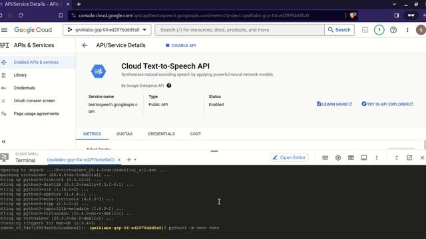Open the help question mark menu
The image size is (426, 239).
coord(393,30)
